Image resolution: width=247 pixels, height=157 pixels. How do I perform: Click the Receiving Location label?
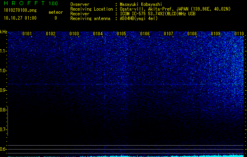(x=91, y=9)
